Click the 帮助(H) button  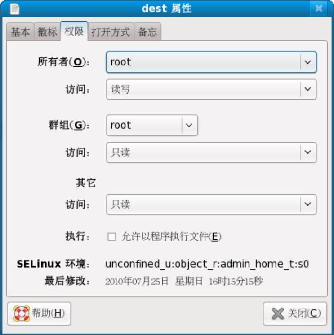point(39,313)
